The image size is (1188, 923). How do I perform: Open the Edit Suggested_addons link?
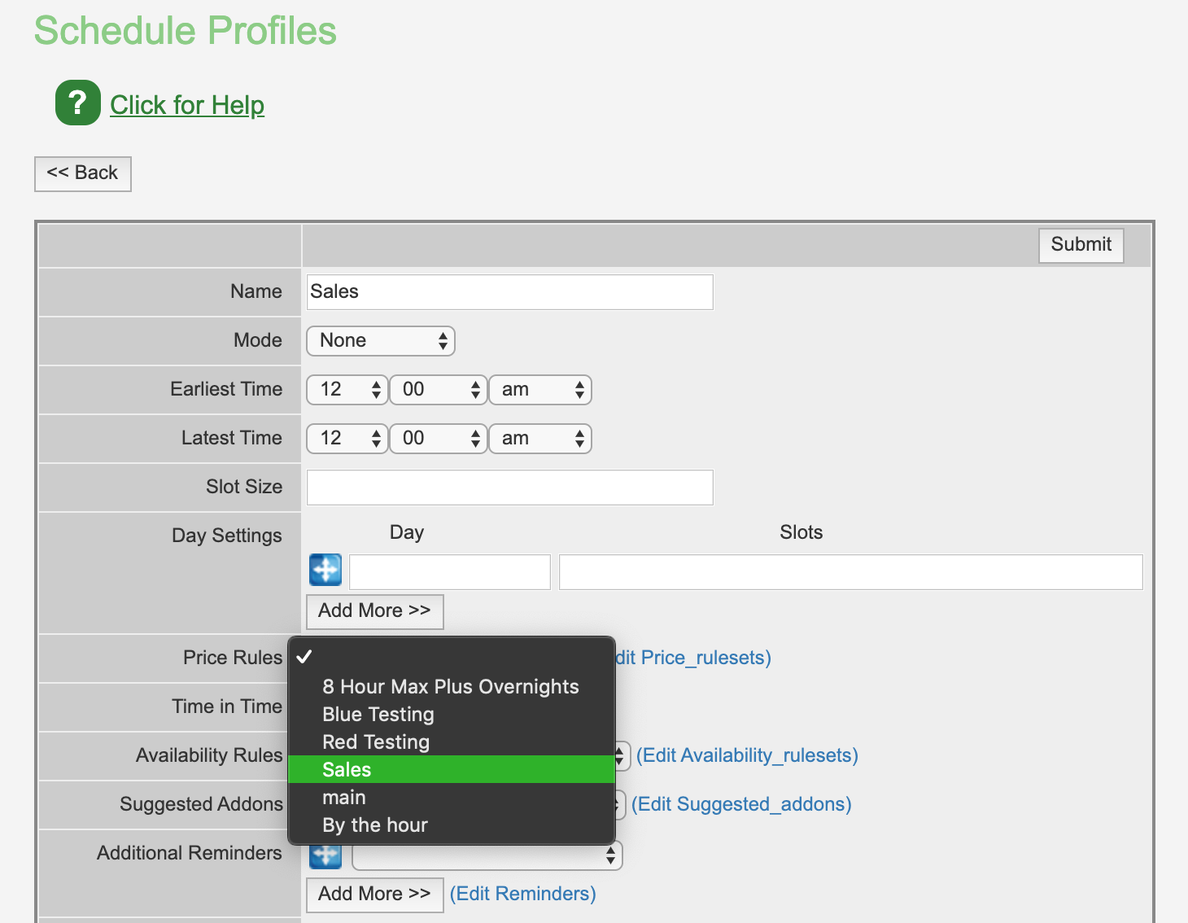(x=741, y=804)
